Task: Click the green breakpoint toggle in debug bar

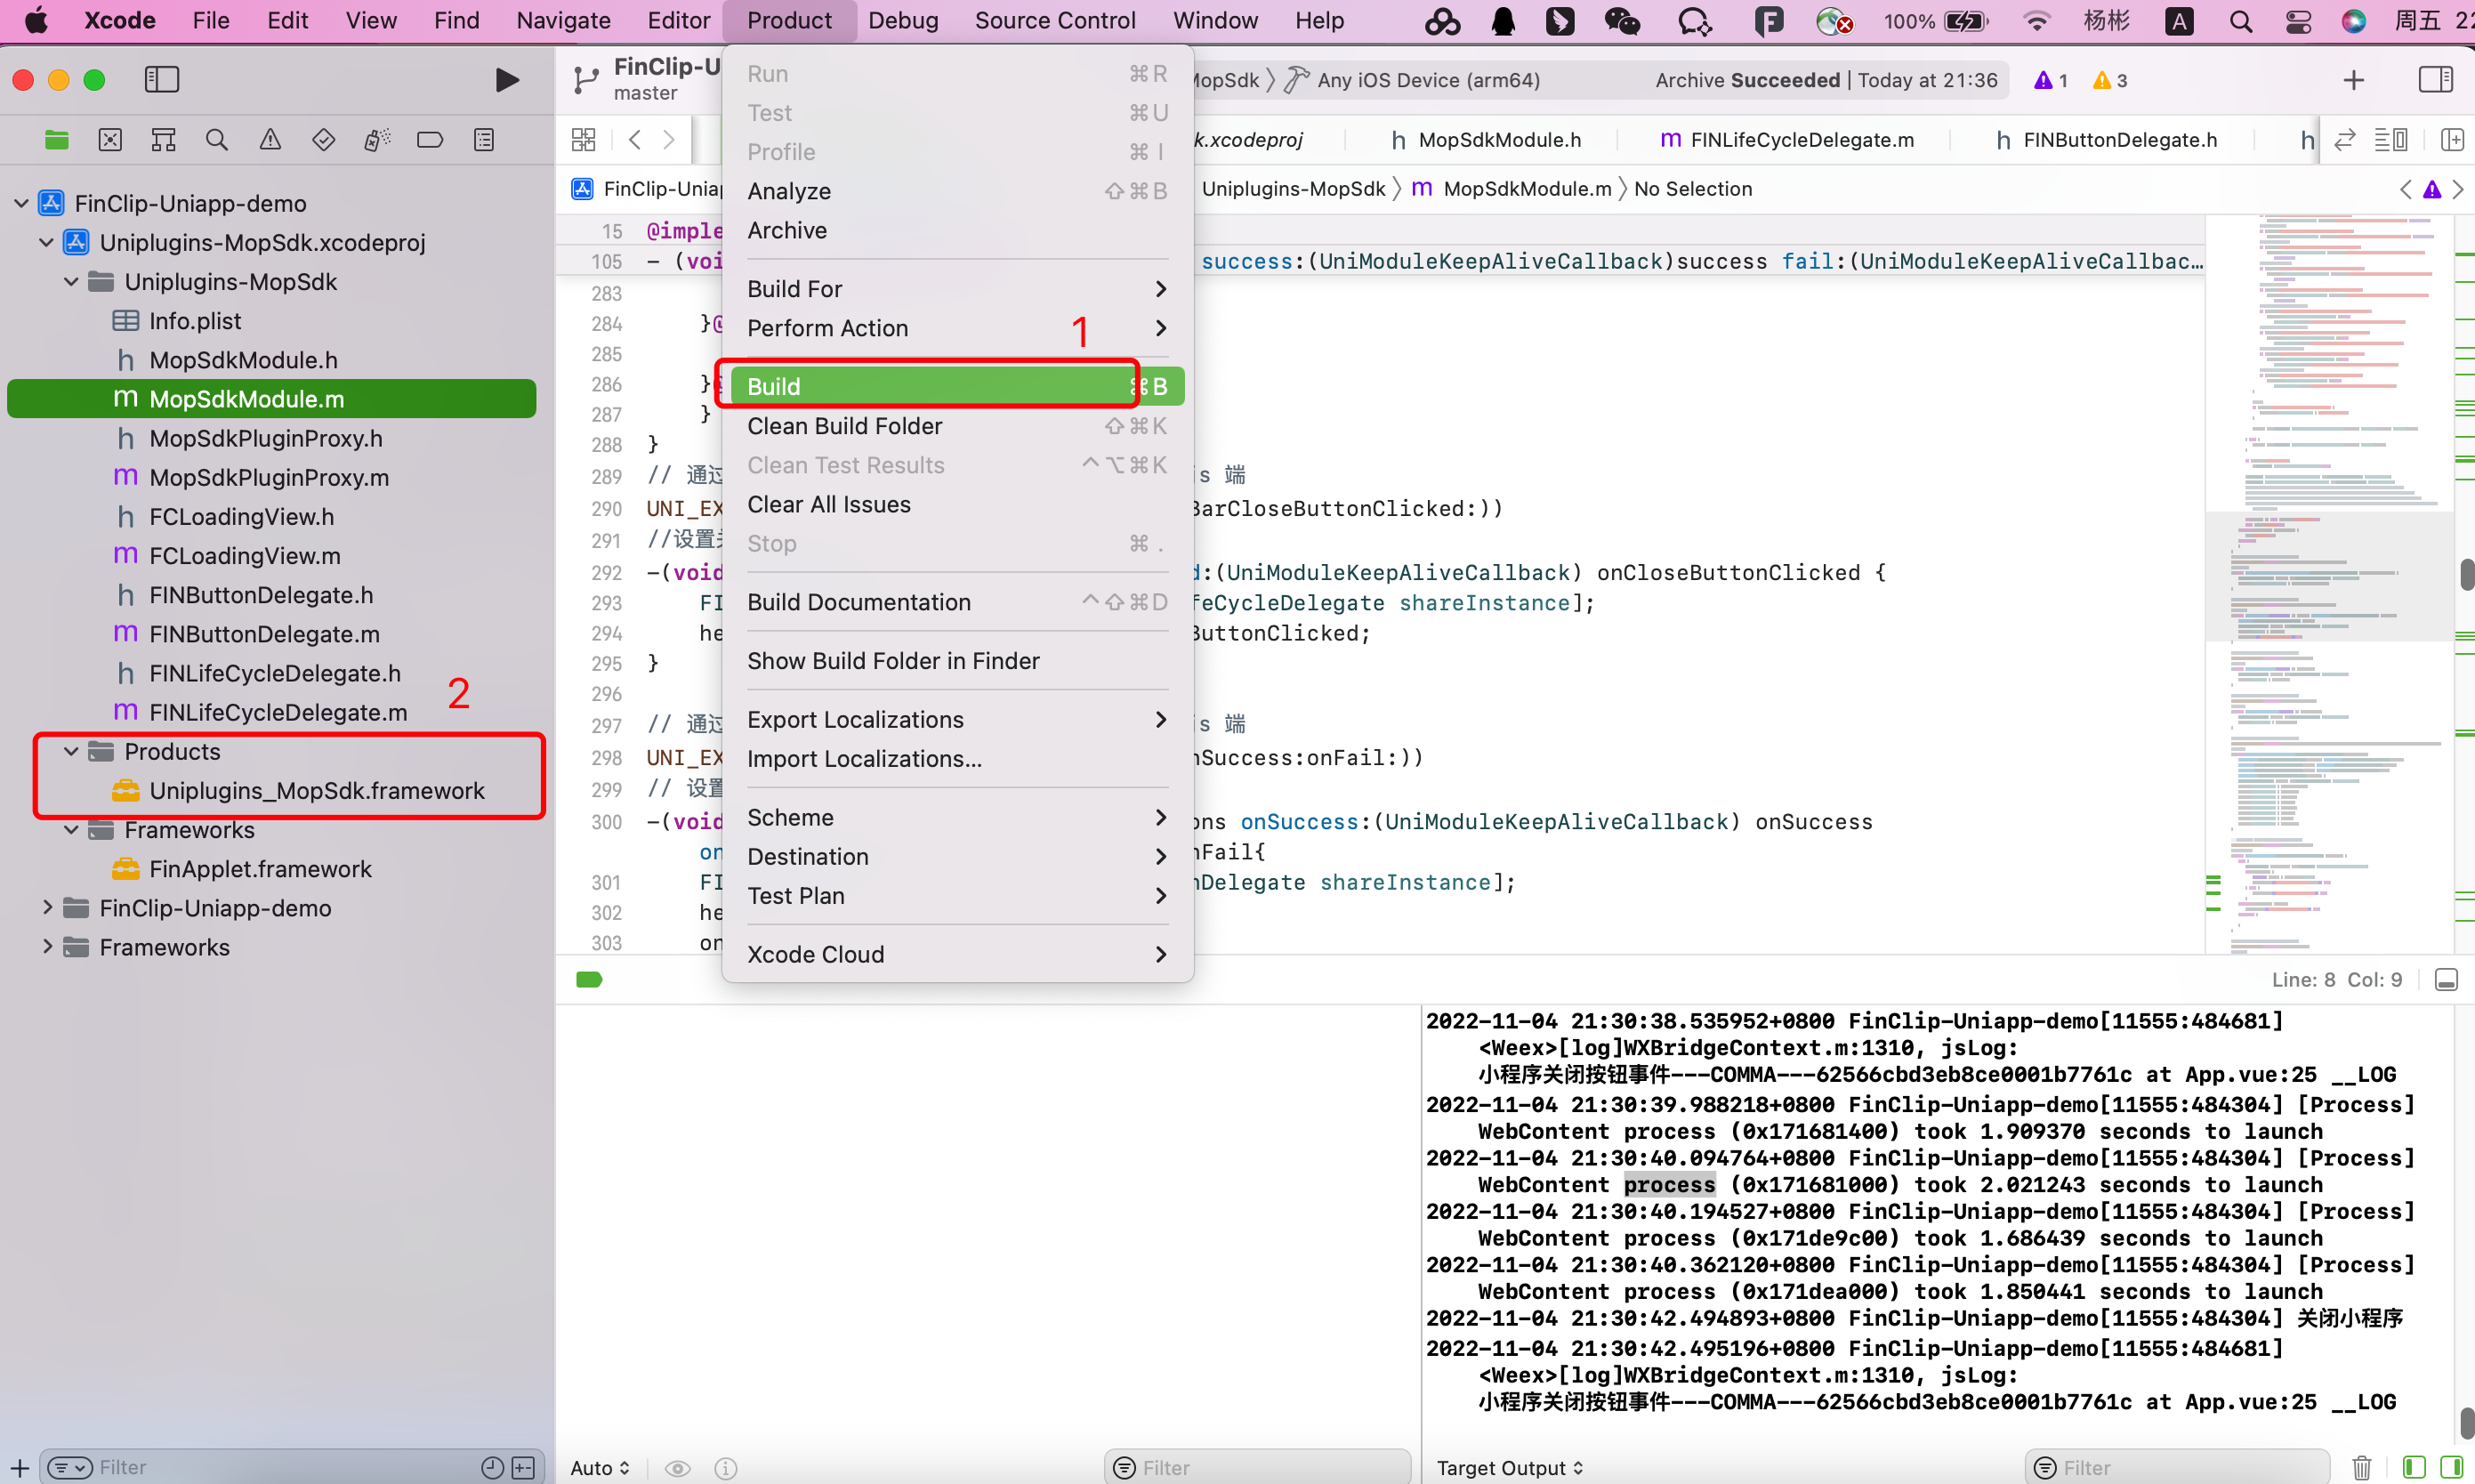Action: (589, 980)
